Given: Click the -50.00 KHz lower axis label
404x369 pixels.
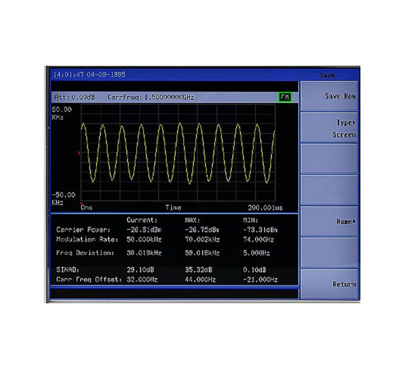Looking at the screenshot, I should [x=63, y=198].
